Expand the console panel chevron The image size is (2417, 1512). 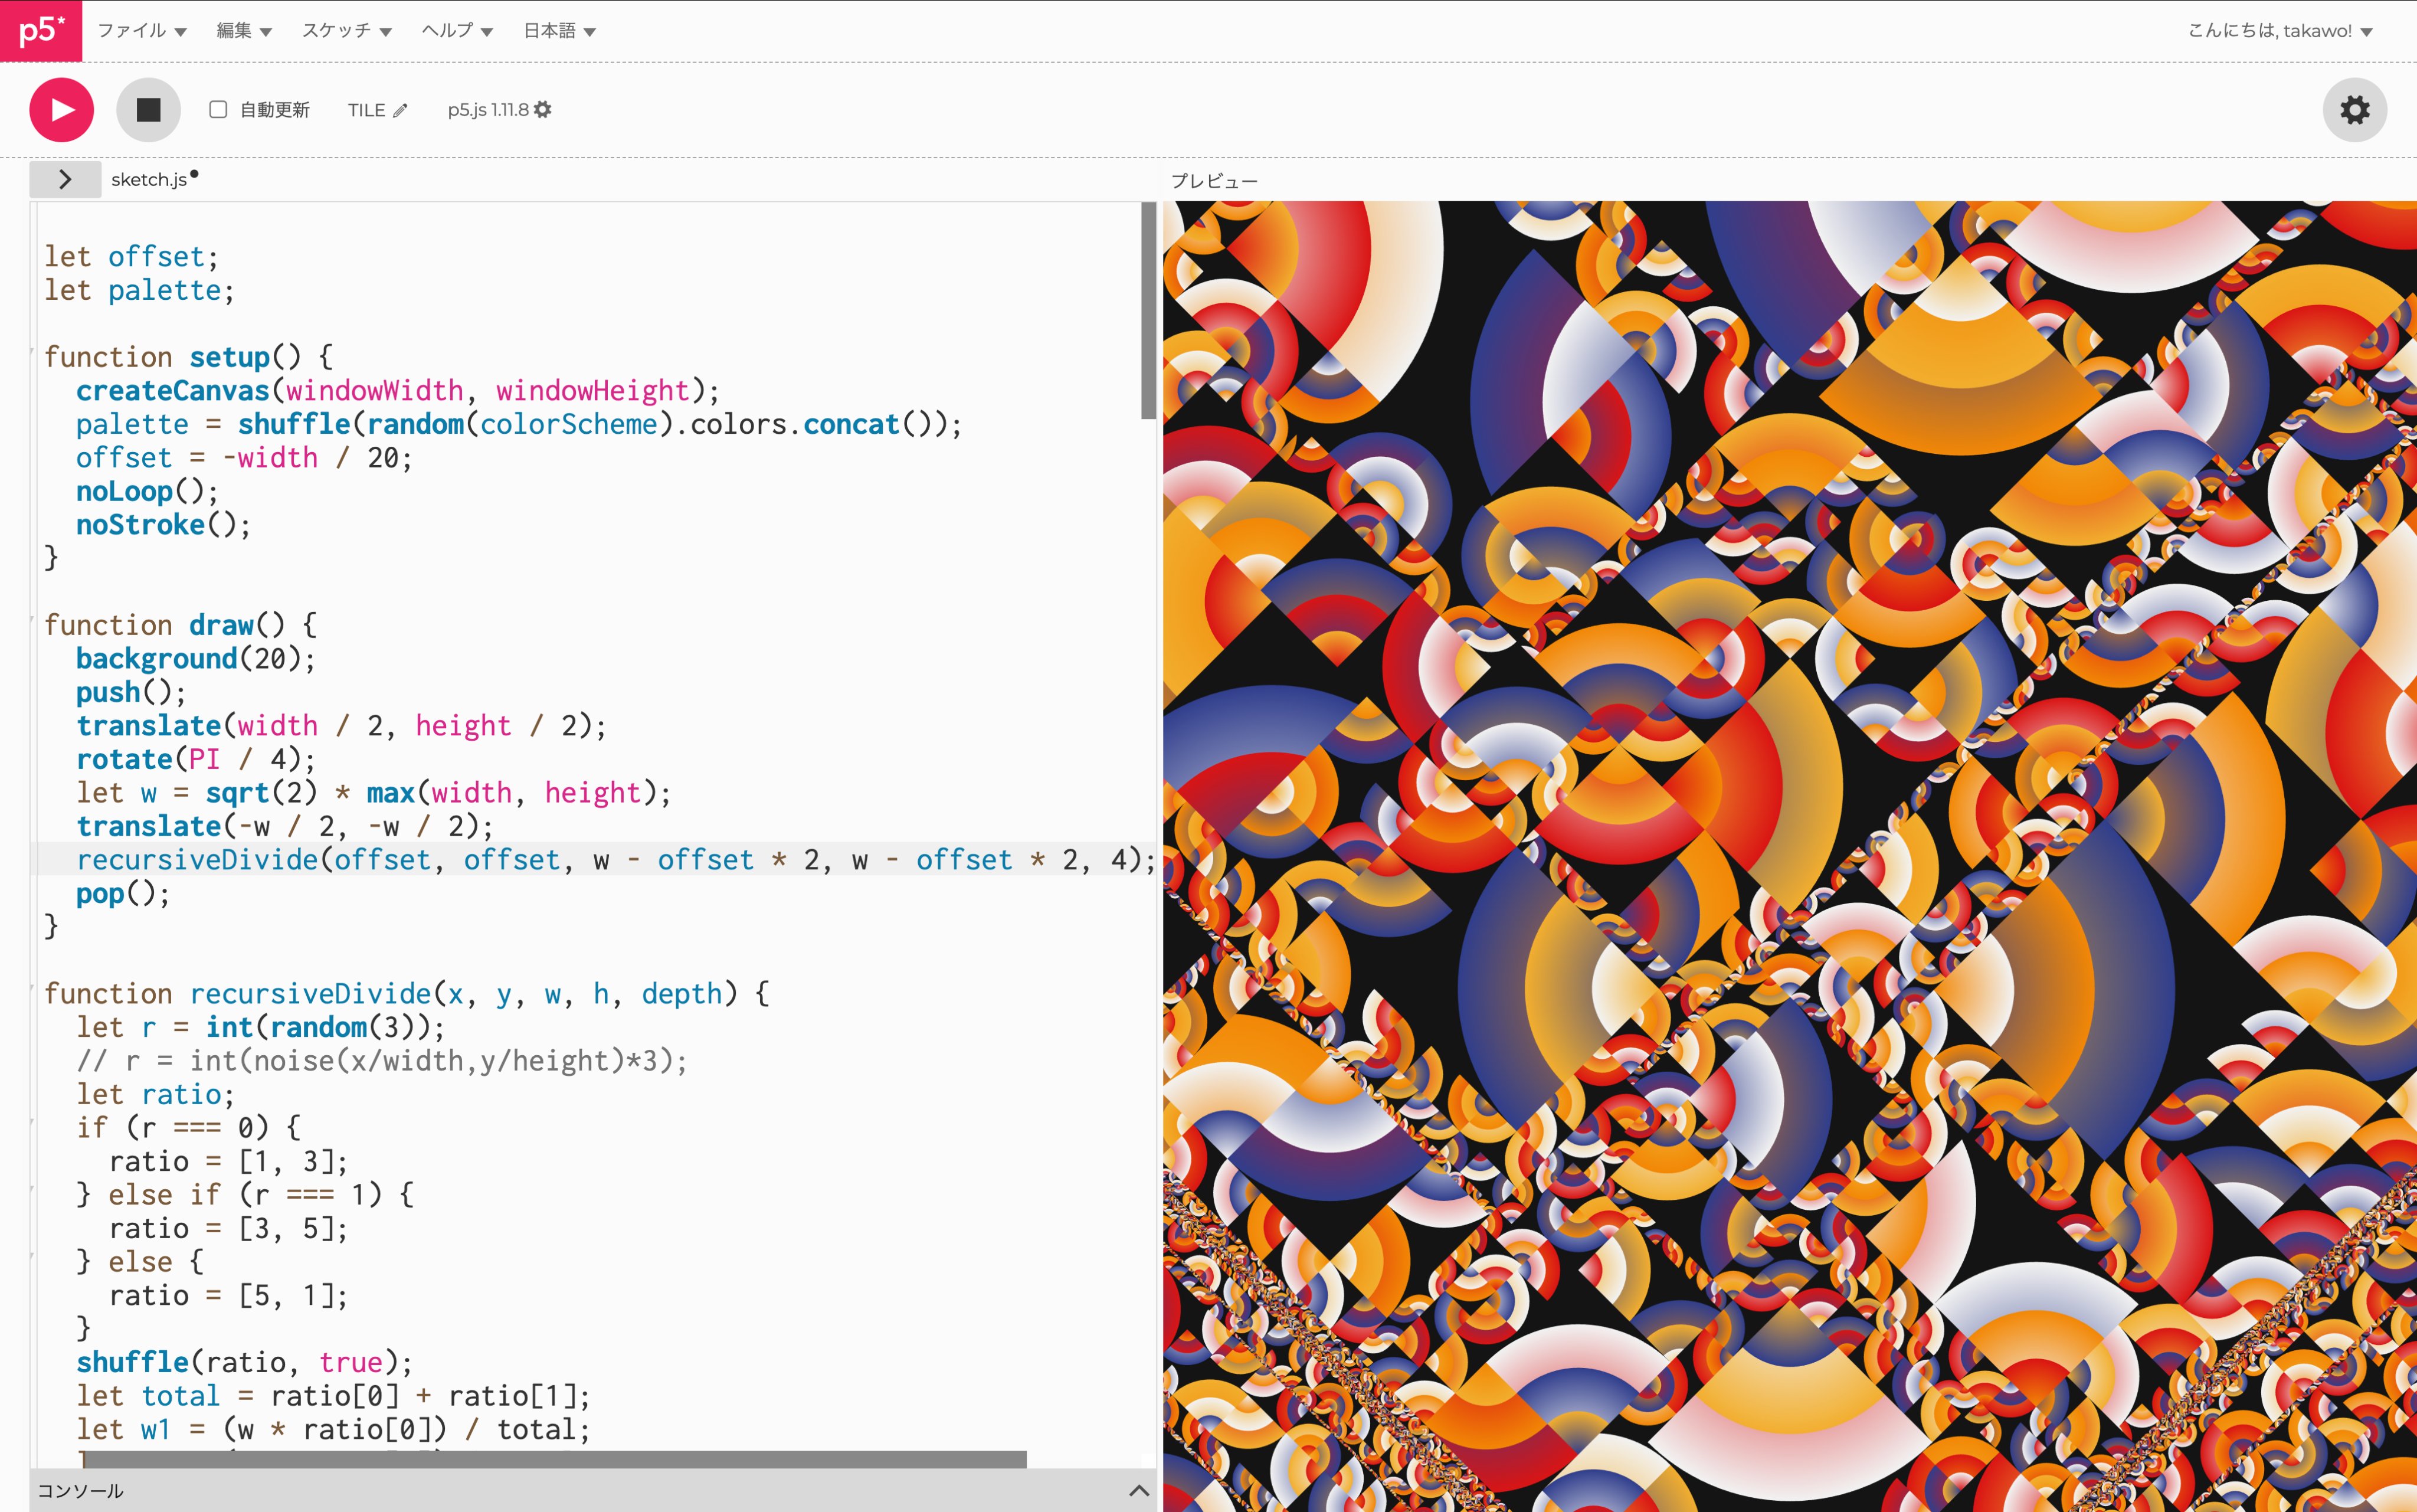(x=1138, y=1490)
